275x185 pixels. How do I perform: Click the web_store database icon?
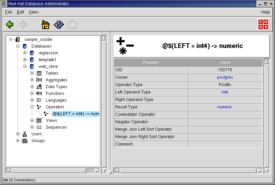coord(32,67)
